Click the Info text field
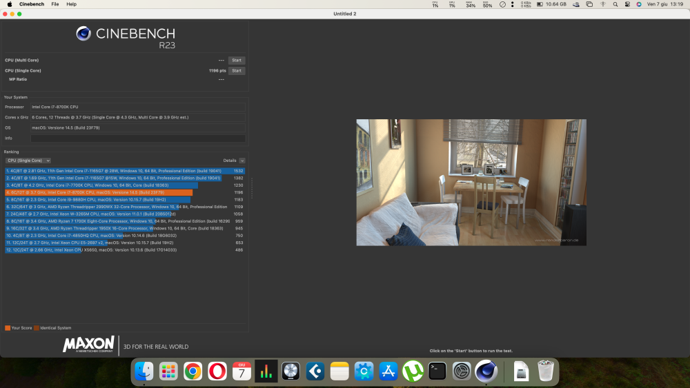Image resolution: width=690 pixels, height=388 pixels. (138, 138)
